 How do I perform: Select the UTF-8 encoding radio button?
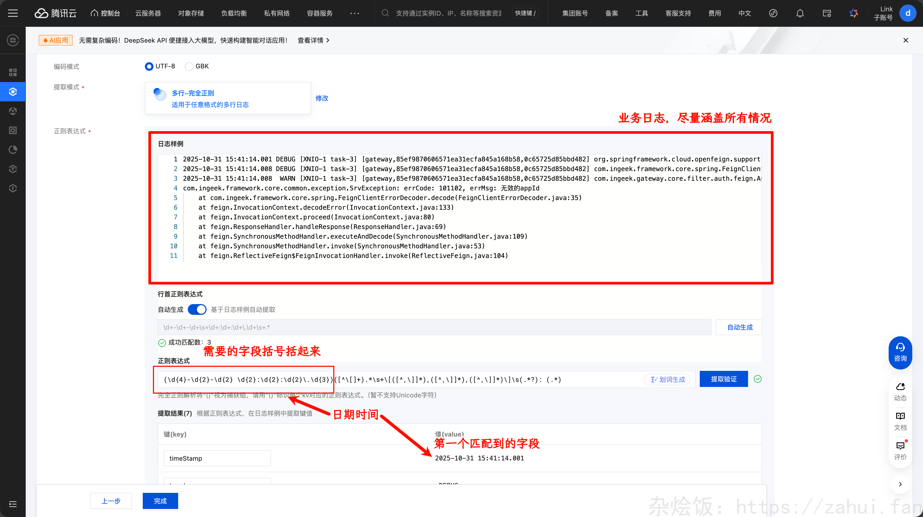(149, 66)
